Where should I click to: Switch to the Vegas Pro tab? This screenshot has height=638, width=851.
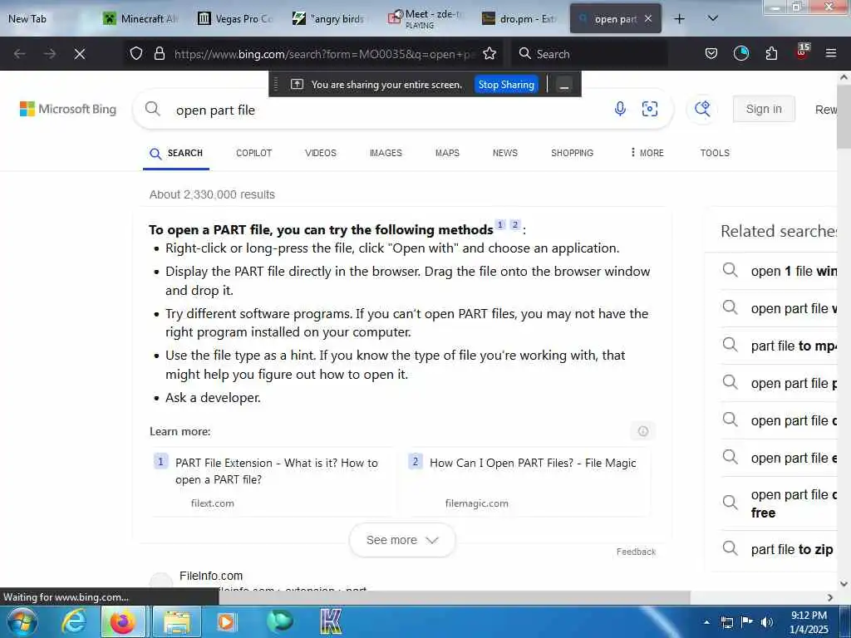tap(235, 19)
